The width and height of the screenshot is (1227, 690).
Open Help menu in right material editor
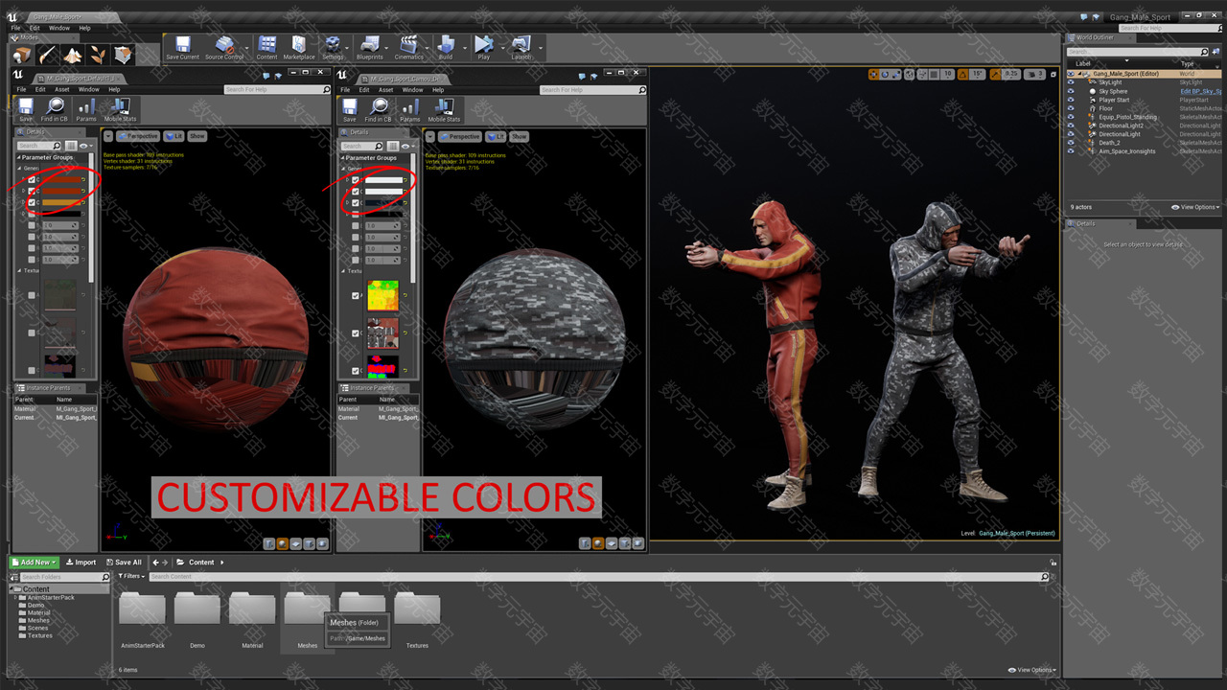[x=438, y=90]
